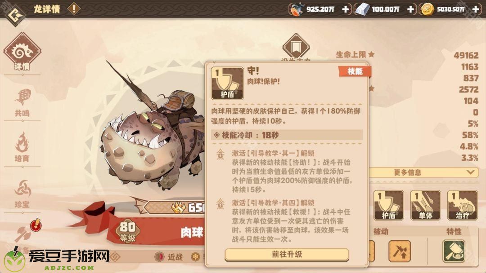Add more gold coins using plus button
The width and height of the screenshot is (486, 273).
[x=476, y=9]
